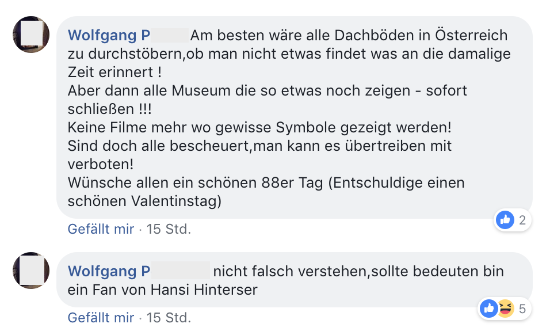This screenshot has width=550, height=335.
Task: Click Gefällt mir under the Hansi Hinterser comment
Action: tap(101, 318)
